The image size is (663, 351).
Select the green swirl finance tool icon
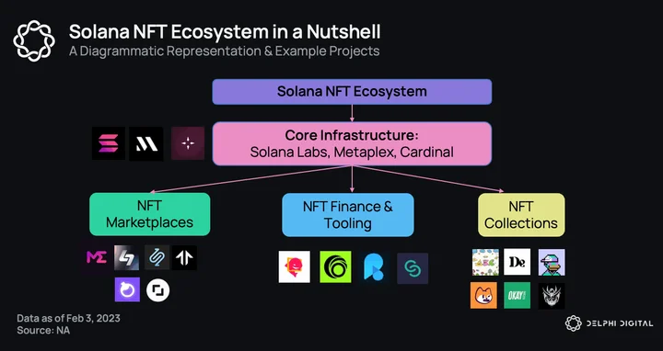(335, 267)
